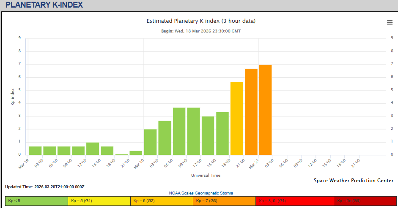Open NOAA Scales Geomagnetic Storms link

click(201, 193)
